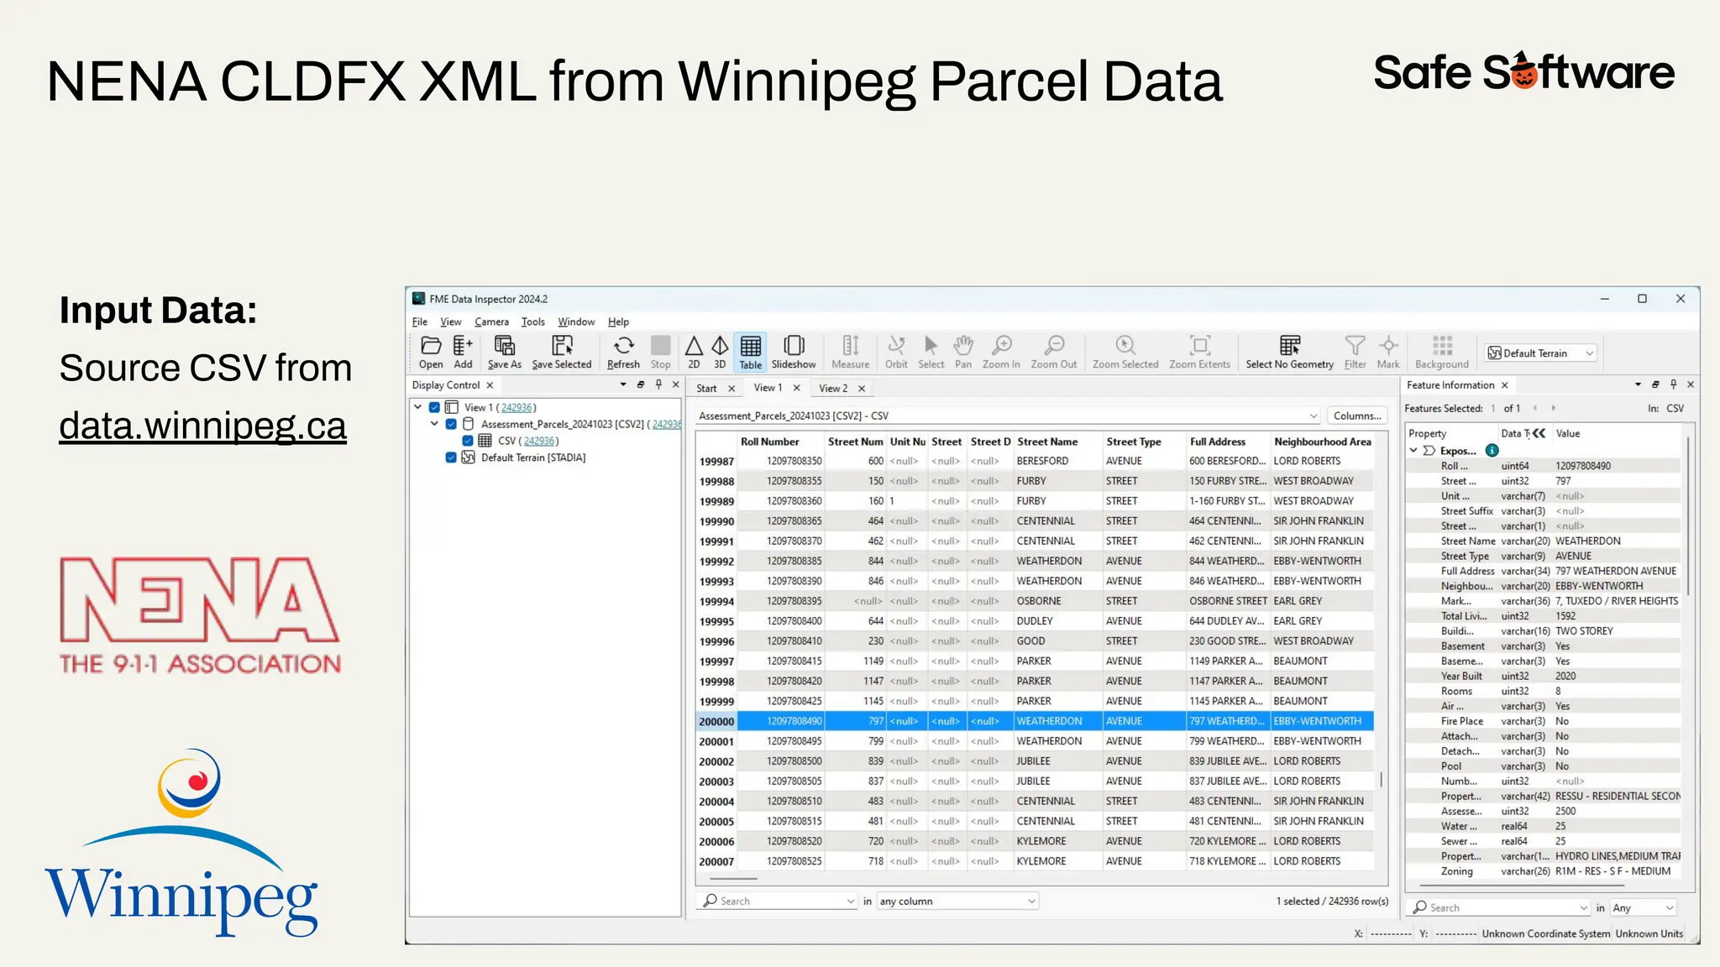Viewport: 1720px width, 967px height.
Task: Open the any column search dropdown
Action: tap(957, 901)
